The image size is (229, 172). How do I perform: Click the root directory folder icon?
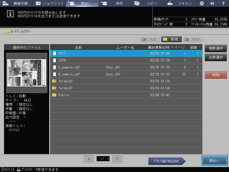coord(7,31)
